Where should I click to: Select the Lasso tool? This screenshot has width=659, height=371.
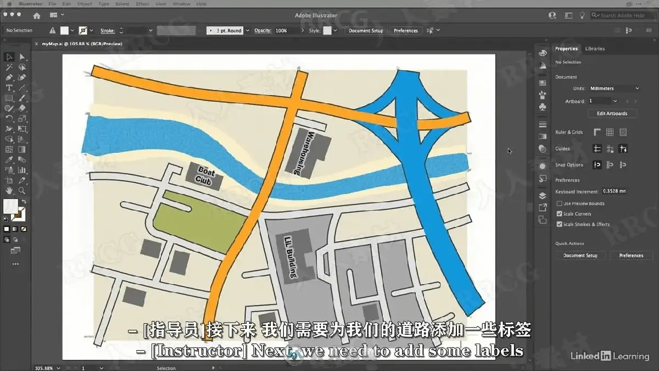[x=22, y=67]
